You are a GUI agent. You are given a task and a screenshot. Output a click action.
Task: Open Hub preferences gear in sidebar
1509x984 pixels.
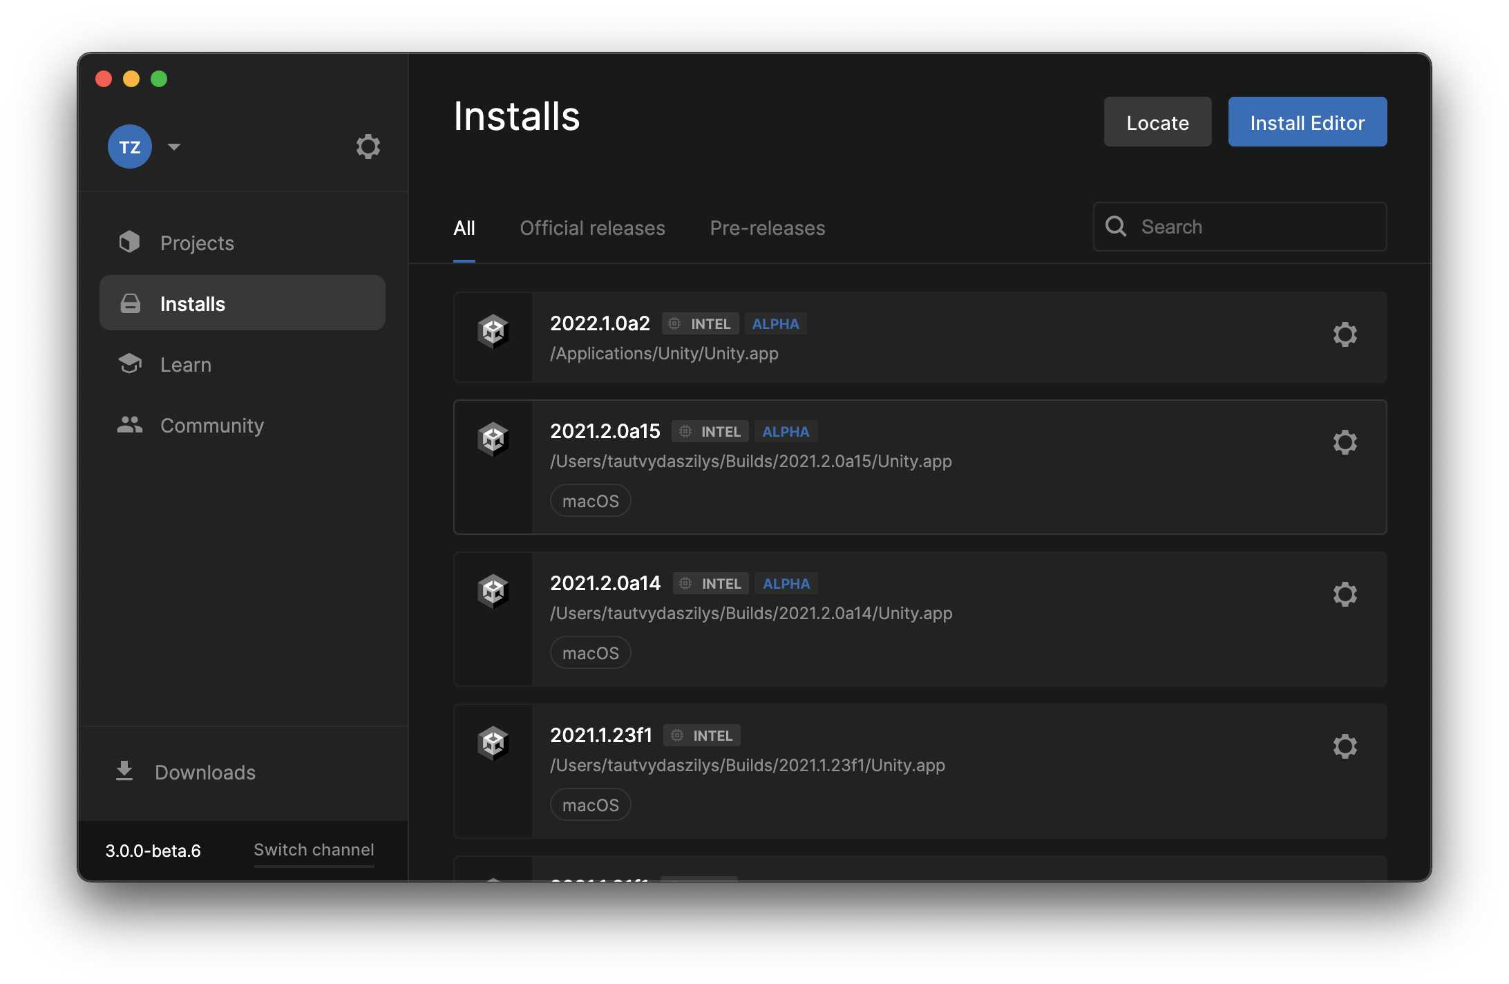368,146
